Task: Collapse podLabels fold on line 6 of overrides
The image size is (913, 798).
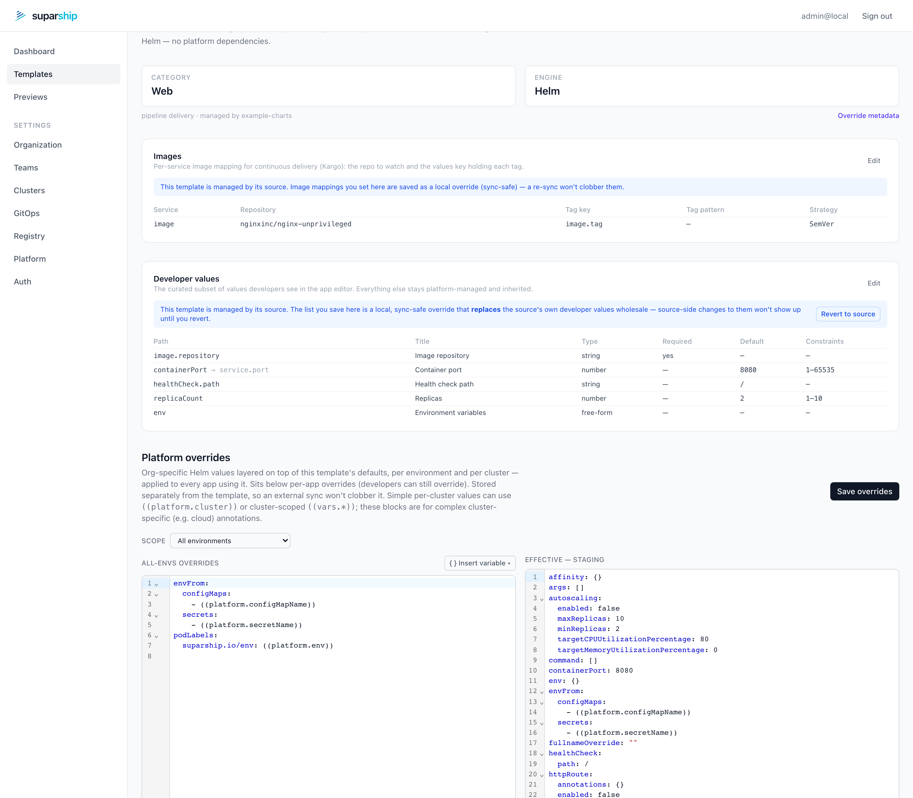Action: (x=156, y=636)
